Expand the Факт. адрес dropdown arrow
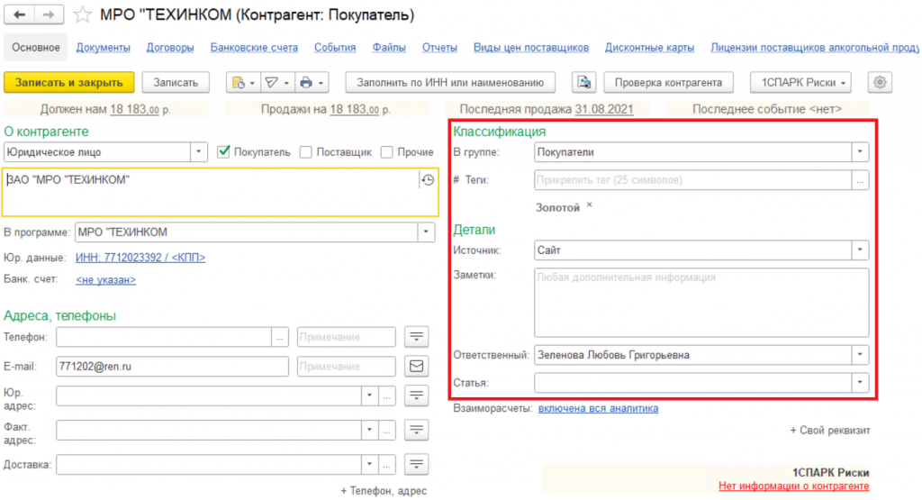 click(x=370, y=430)
